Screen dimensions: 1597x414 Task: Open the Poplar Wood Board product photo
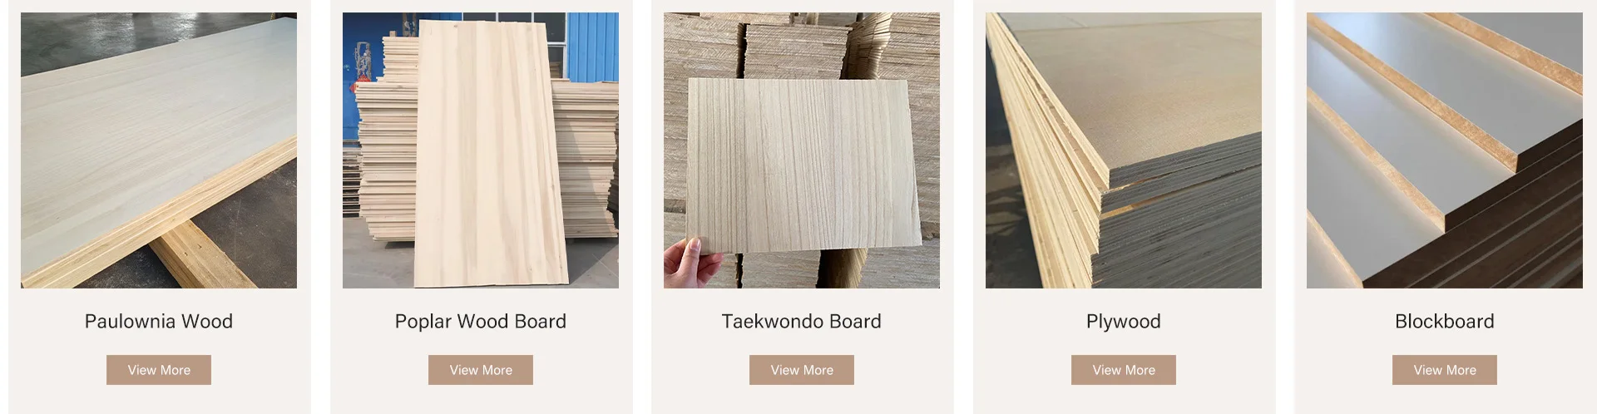point(481,150)
